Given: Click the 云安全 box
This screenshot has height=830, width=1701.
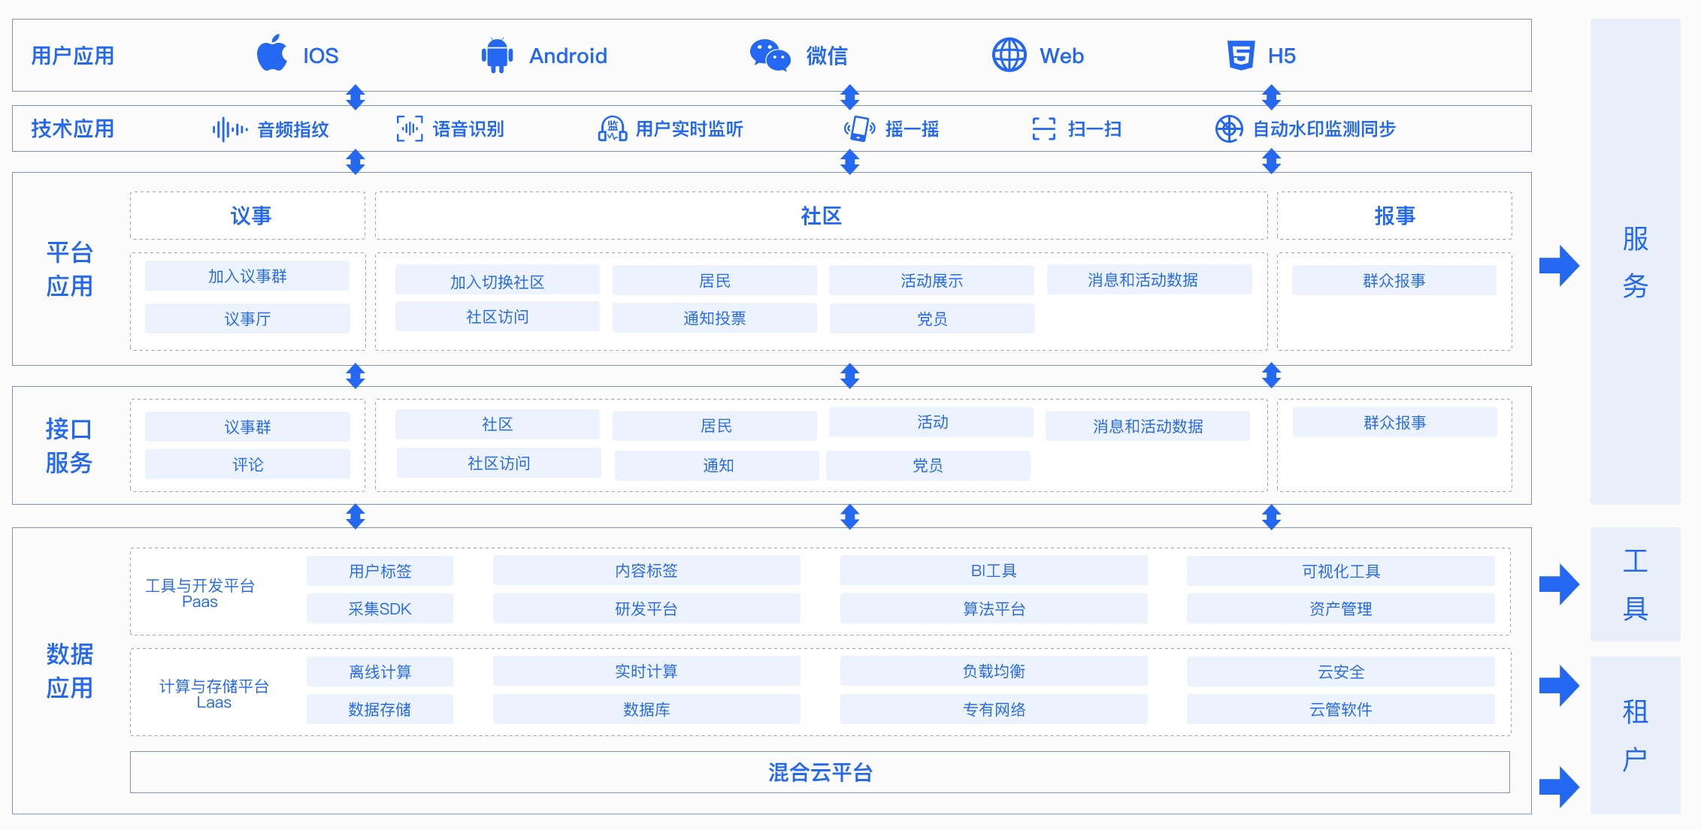Looking at the screenshot, I should (x=1340, y=672).
